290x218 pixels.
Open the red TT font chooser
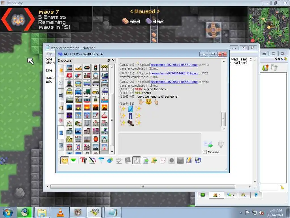click(x=84, y=160)
